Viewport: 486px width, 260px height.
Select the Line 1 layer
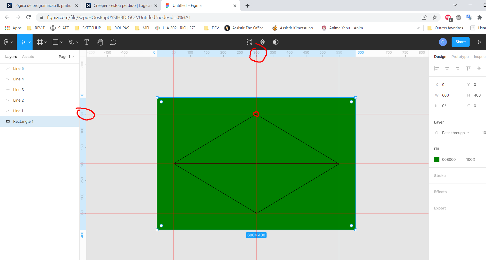pyautogui.click(x=40, y=111)
